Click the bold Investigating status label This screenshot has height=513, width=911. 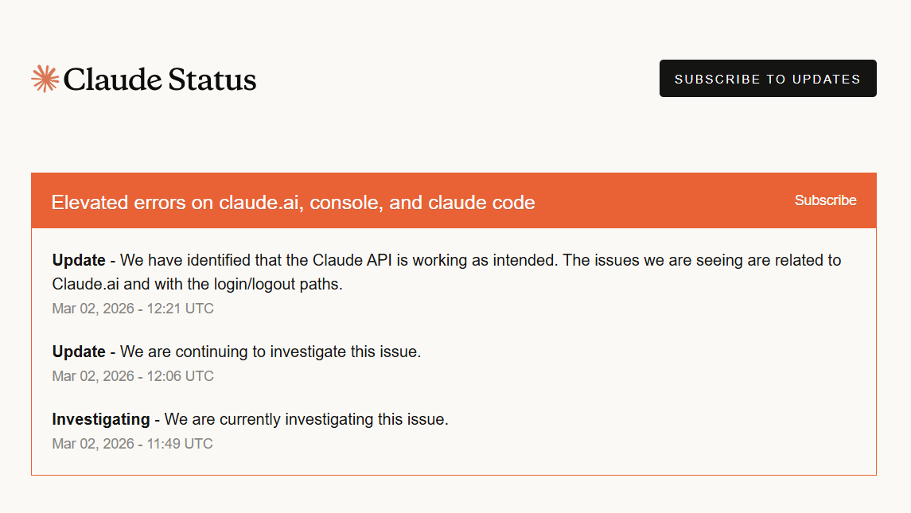[x=101, y=419]
